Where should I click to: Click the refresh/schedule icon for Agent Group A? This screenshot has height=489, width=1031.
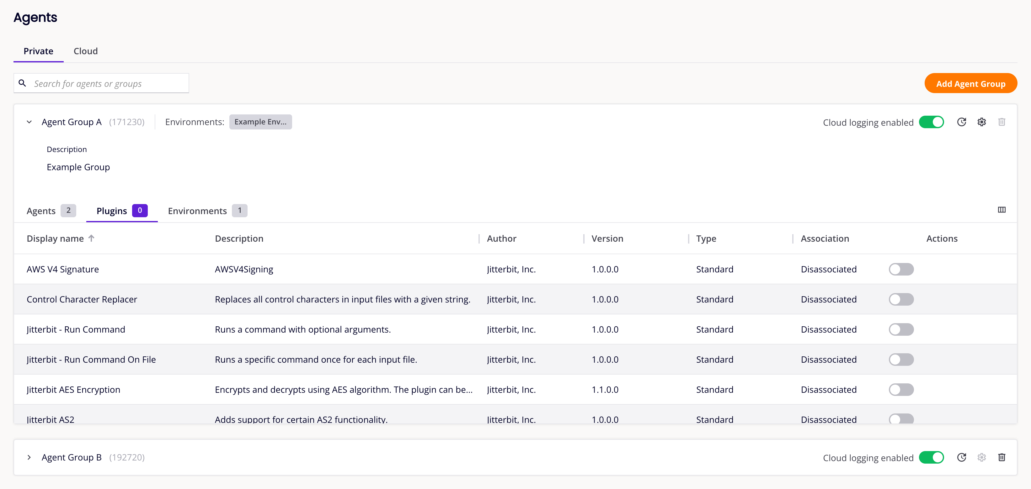[961, 122]
